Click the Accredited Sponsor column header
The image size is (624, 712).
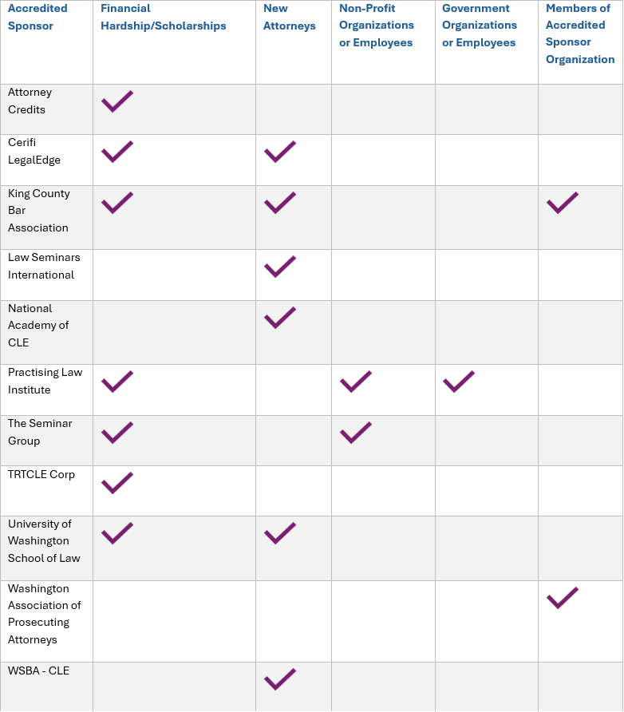[x=38, y=17]
